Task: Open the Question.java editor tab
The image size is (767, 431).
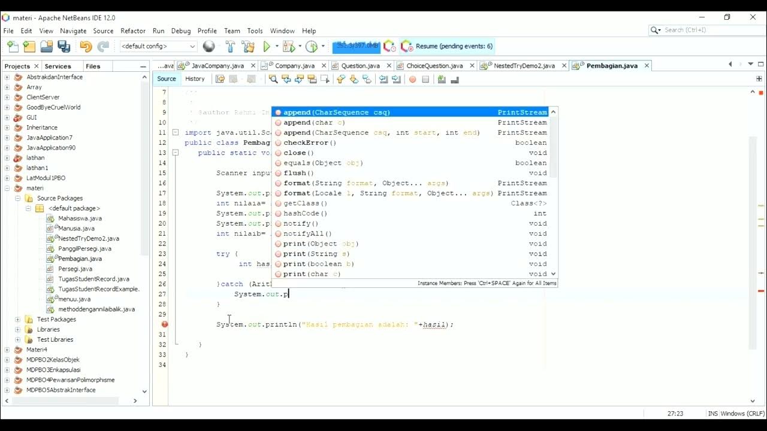Action: pos(361,66)
